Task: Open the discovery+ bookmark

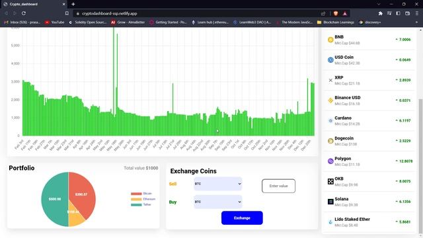Action: coord(370,22)
